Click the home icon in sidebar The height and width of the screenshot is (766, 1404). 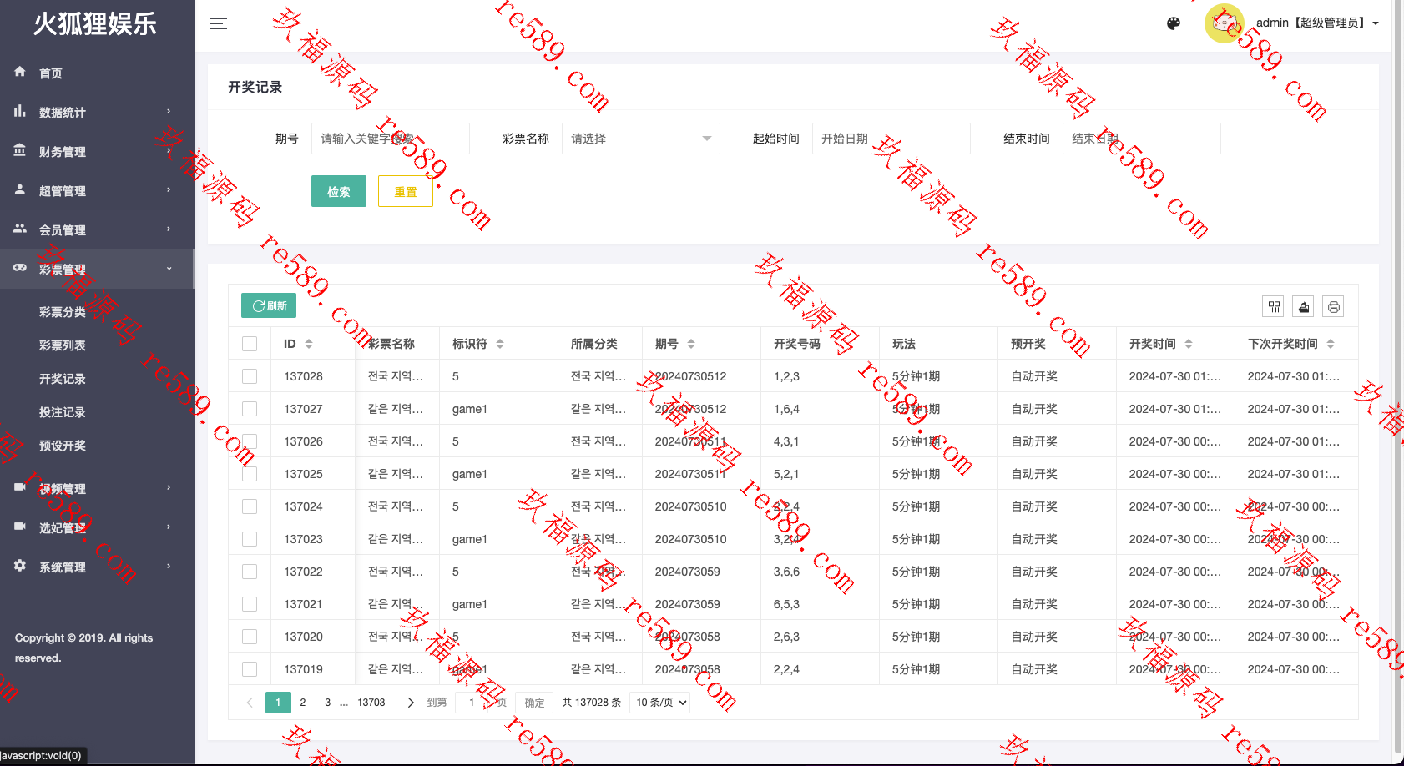click(x=20, y=72)
